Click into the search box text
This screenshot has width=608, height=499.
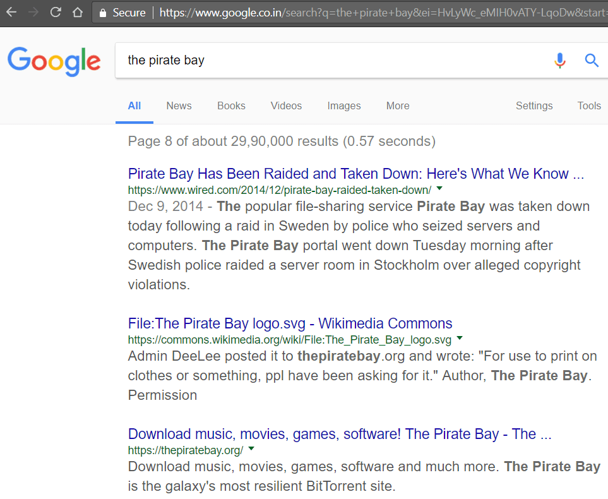click(x=166, y=60)
